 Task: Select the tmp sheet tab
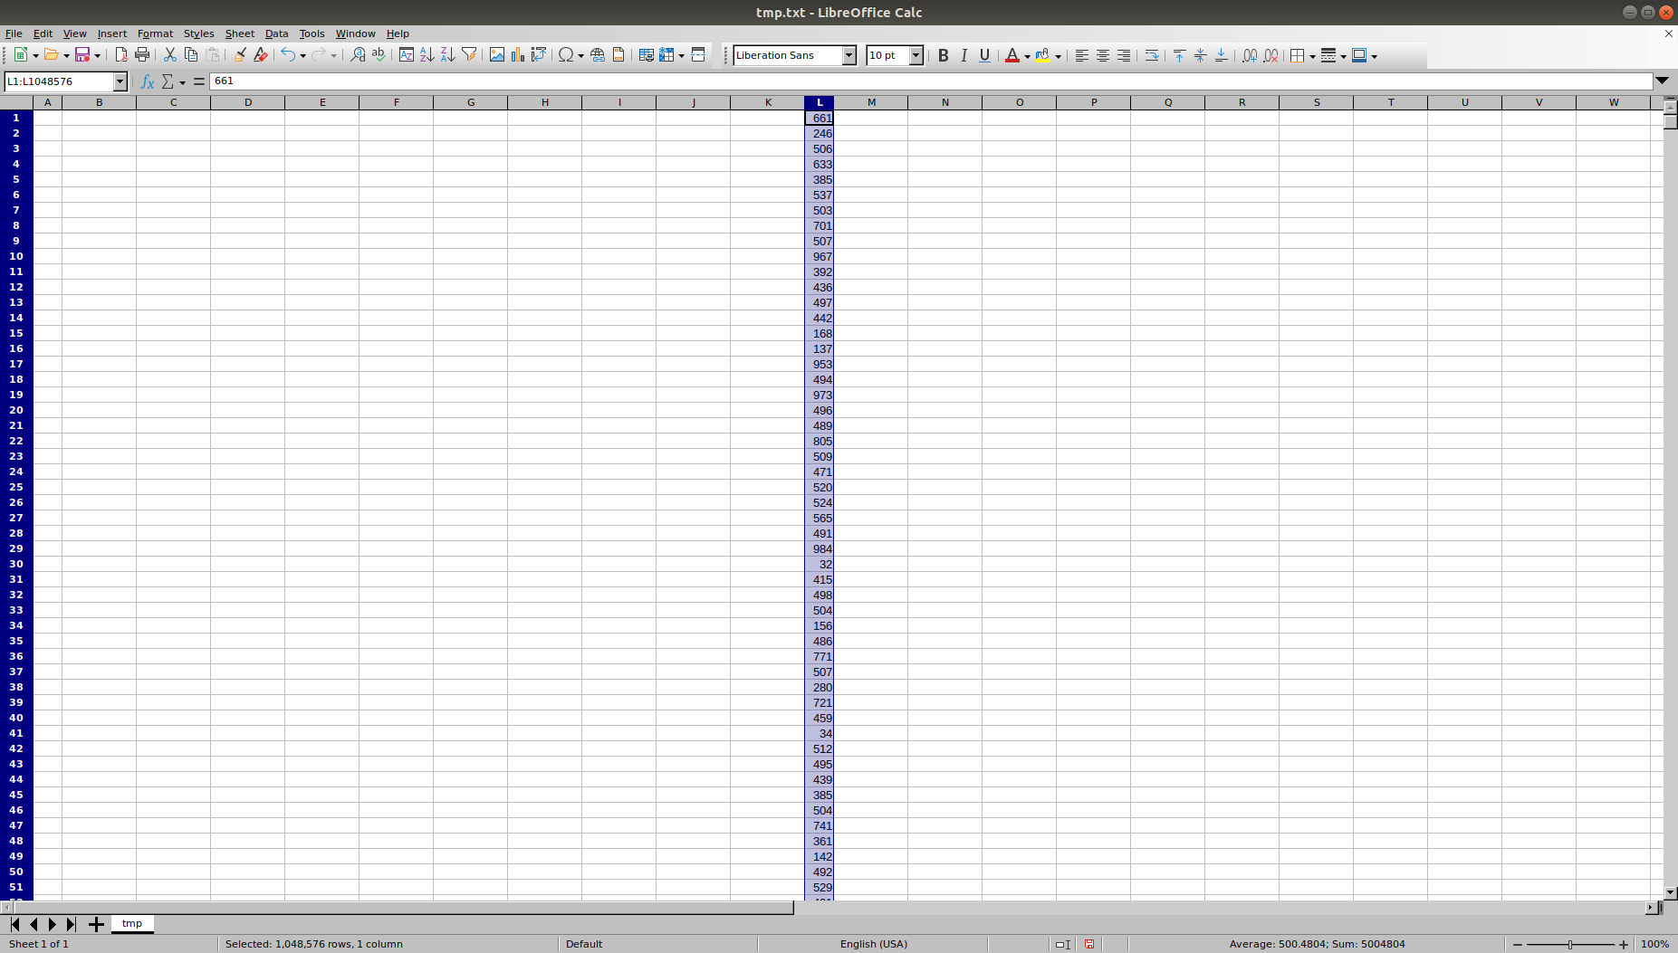click(x=132, y=923)
